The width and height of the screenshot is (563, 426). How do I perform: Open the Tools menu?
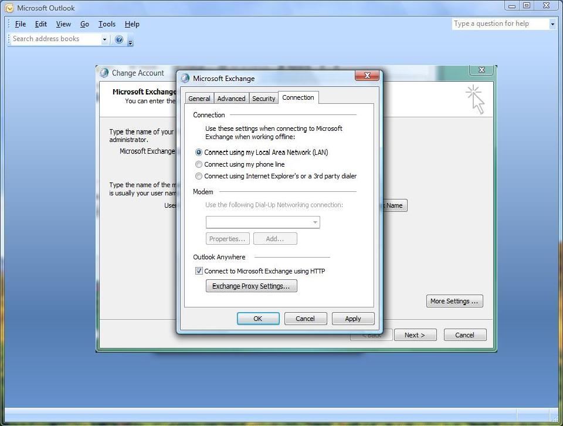coord(107,24)
